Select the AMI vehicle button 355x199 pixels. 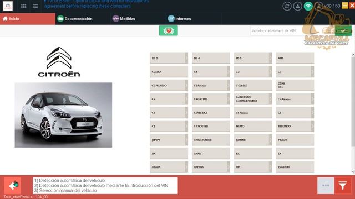point(295,58)
